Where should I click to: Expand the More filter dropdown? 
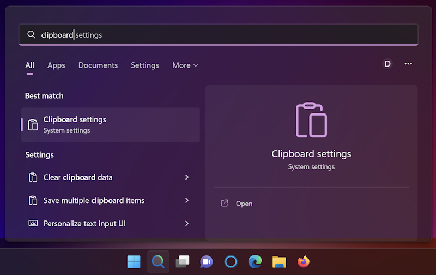click(185, 65)
